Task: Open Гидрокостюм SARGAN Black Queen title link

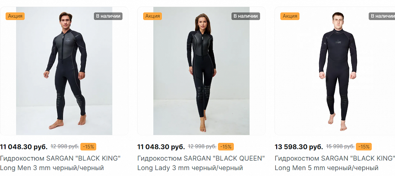Action: click(201, 163)
